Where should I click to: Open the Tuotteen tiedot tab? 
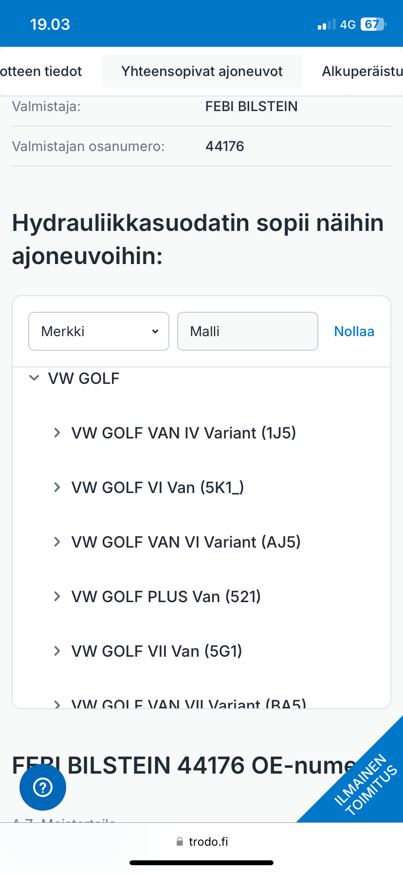pyautogui.click(x=41, y=72)
